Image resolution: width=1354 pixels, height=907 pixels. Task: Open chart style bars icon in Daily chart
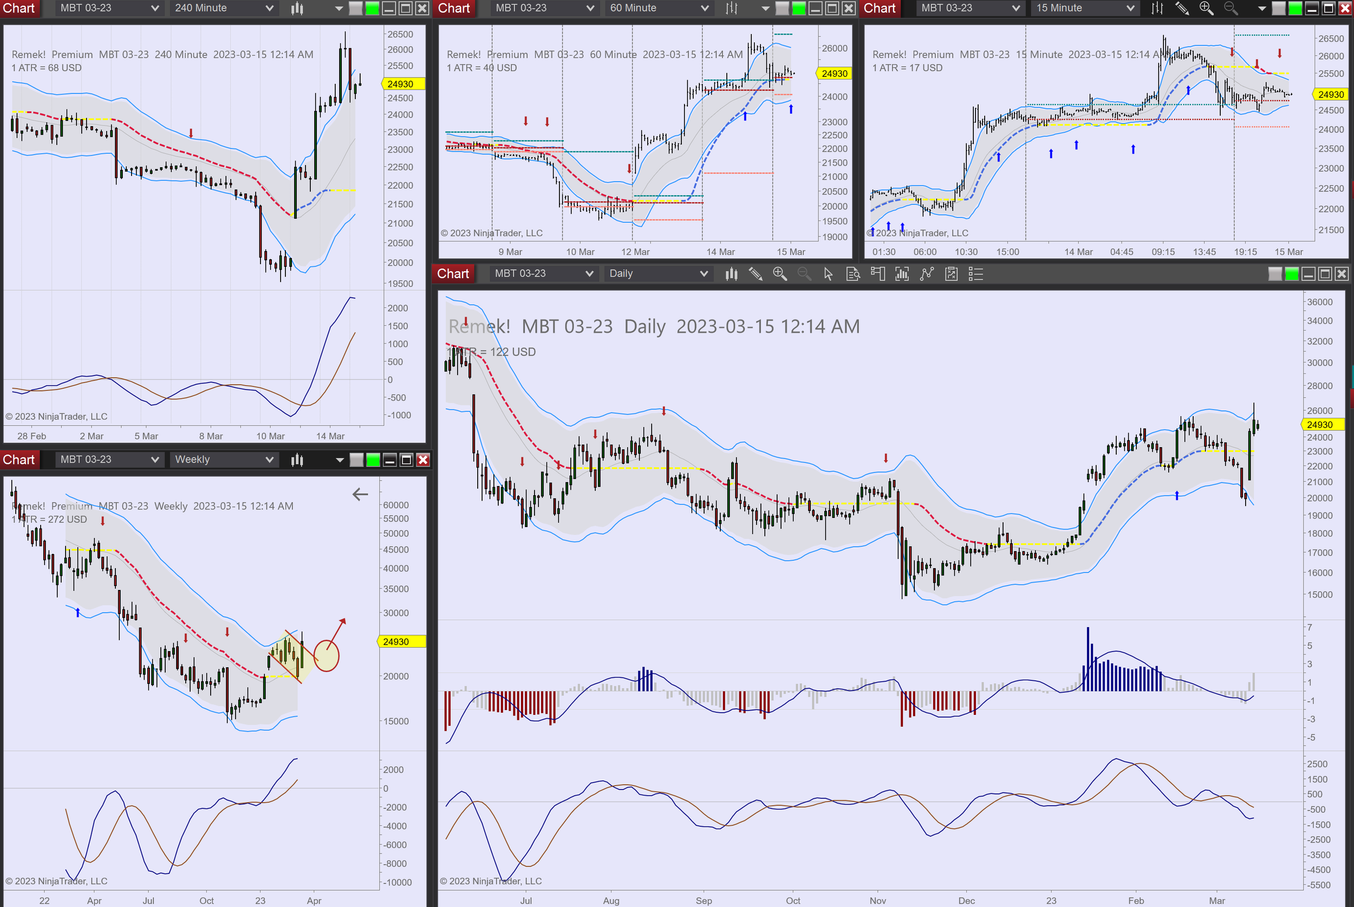pos(731,274)
